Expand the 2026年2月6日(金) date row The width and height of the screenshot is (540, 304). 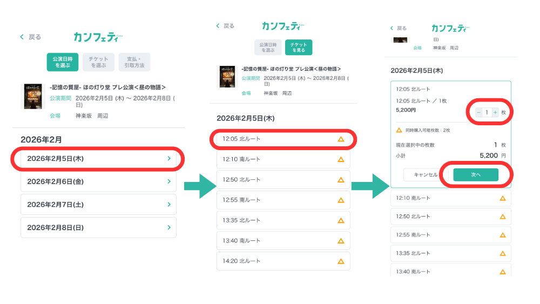point(98,181)
